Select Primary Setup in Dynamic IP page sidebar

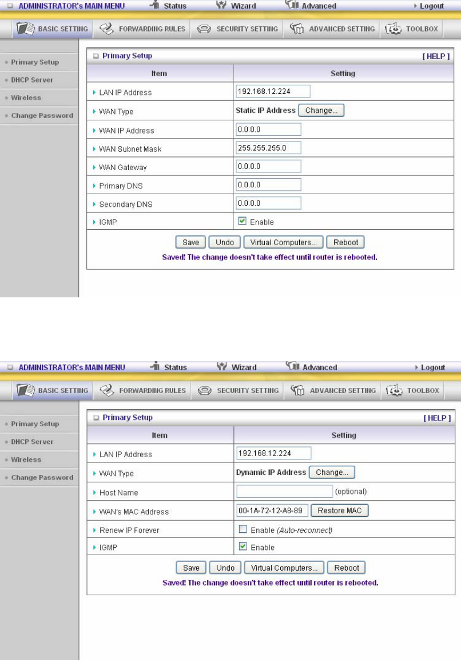[35, 424]
